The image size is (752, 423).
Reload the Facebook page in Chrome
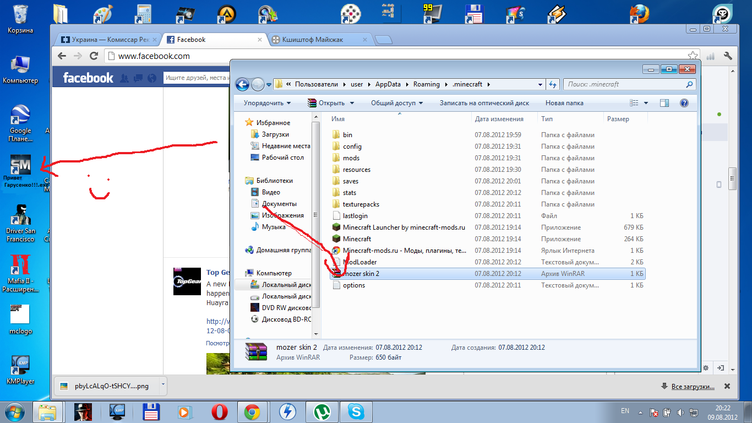[x=94, y=56]
